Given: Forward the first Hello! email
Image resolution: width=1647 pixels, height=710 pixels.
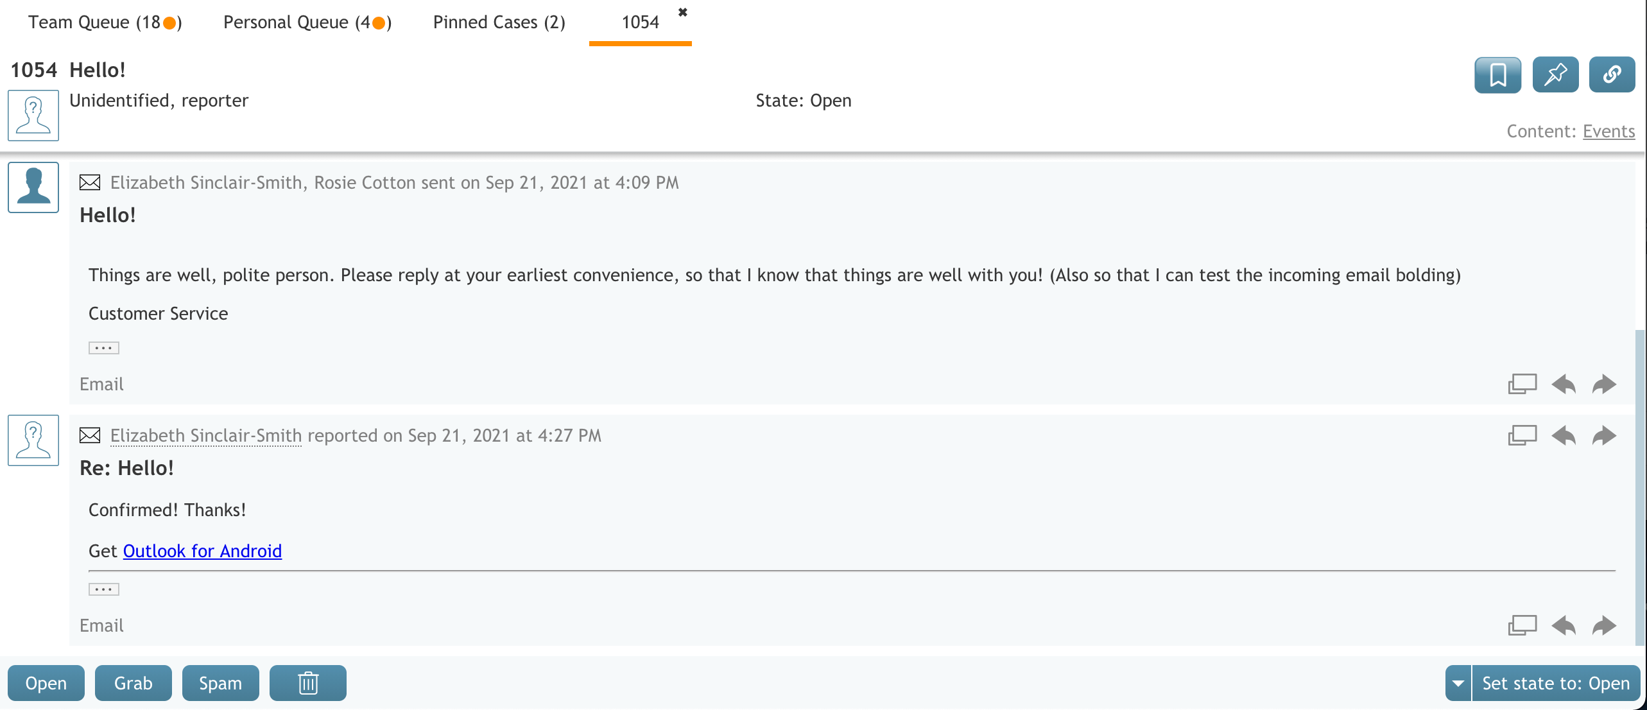Looking at the screenshot, I should tap(1604, 385).
